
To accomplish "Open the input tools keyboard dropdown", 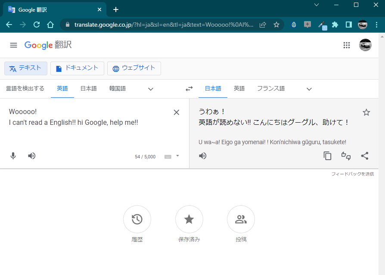I will [x=177, y=156].
